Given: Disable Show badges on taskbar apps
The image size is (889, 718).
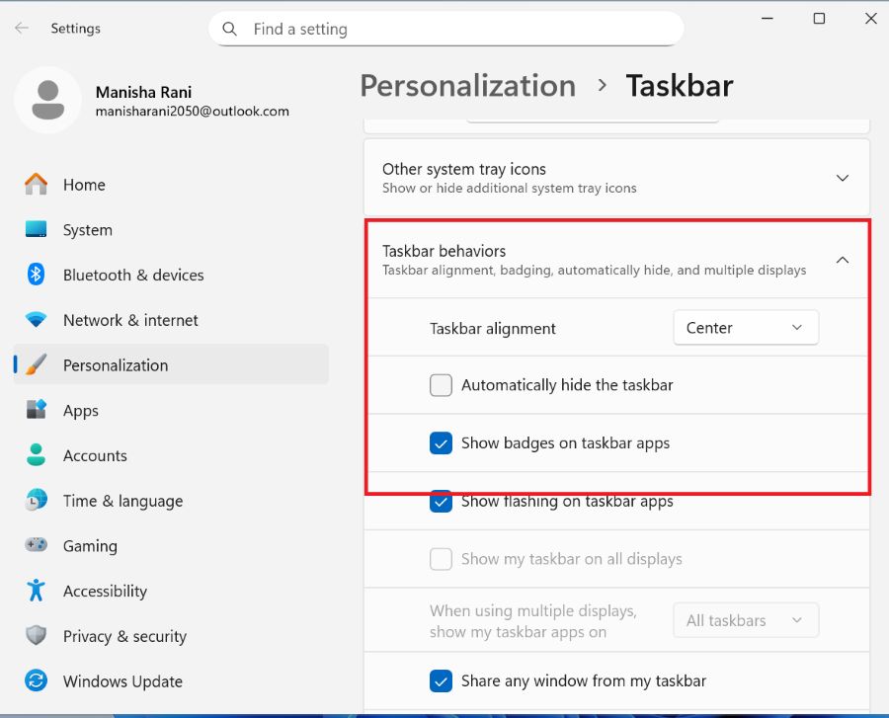Looking at the screenshot, I should click(441, 443).
